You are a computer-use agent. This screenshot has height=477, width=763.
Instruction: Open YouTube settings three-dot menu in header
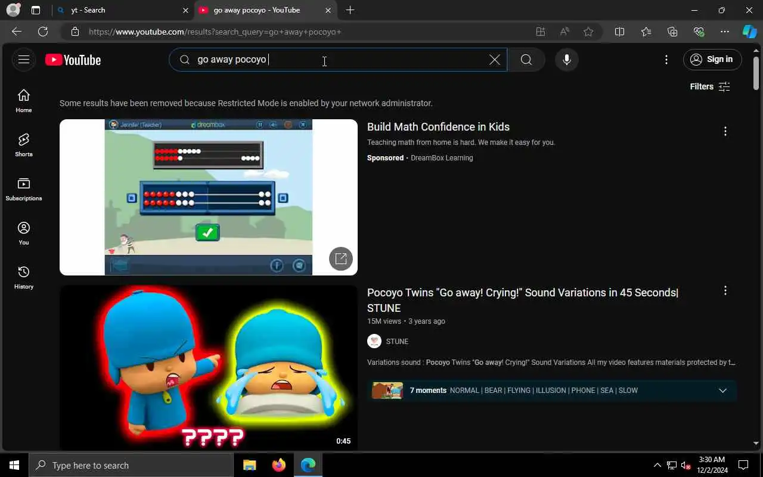[666, 60]
